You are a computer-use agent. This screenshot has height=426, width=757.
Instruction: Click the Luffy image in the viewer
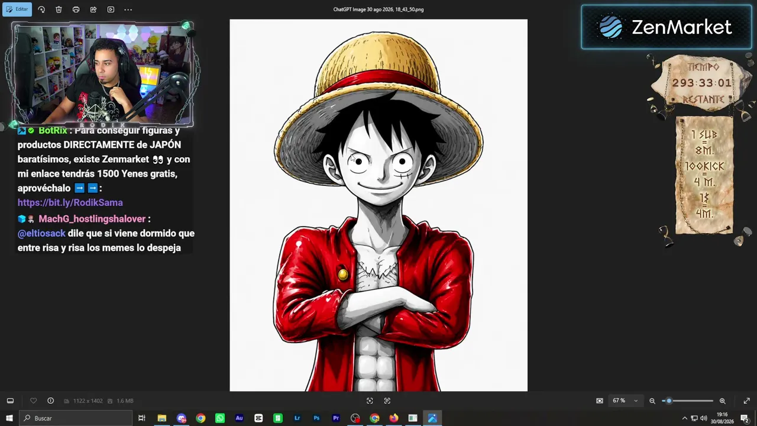[378, 205]
